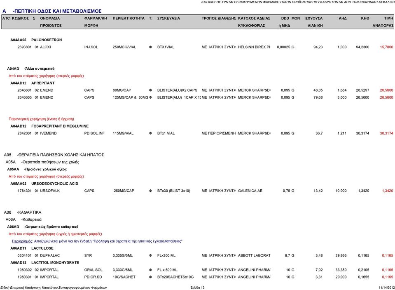
Task: Click the product name "ALOXI"
Action: tap(46, 47)
